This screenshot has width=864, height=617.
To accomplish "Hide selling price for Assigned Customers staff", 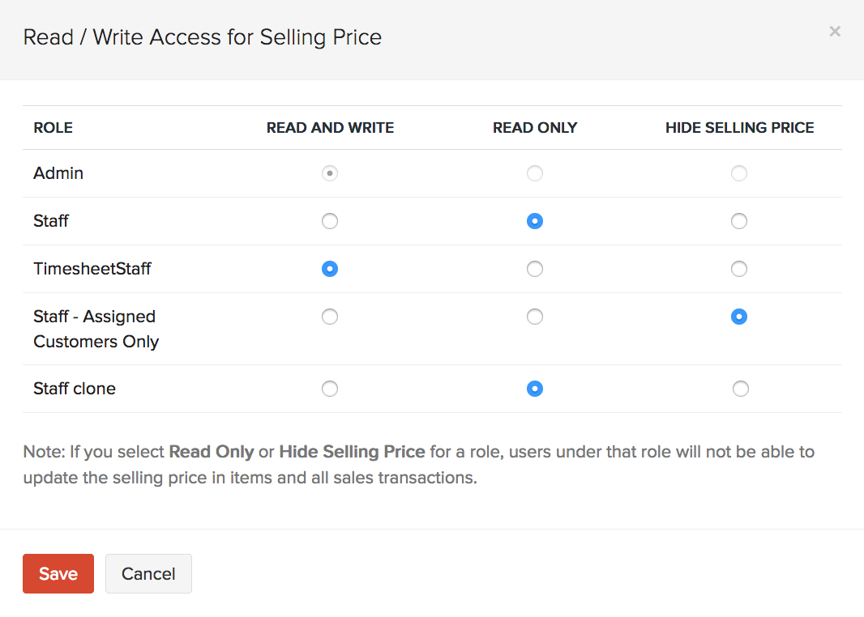I will (x=739, y=317).
